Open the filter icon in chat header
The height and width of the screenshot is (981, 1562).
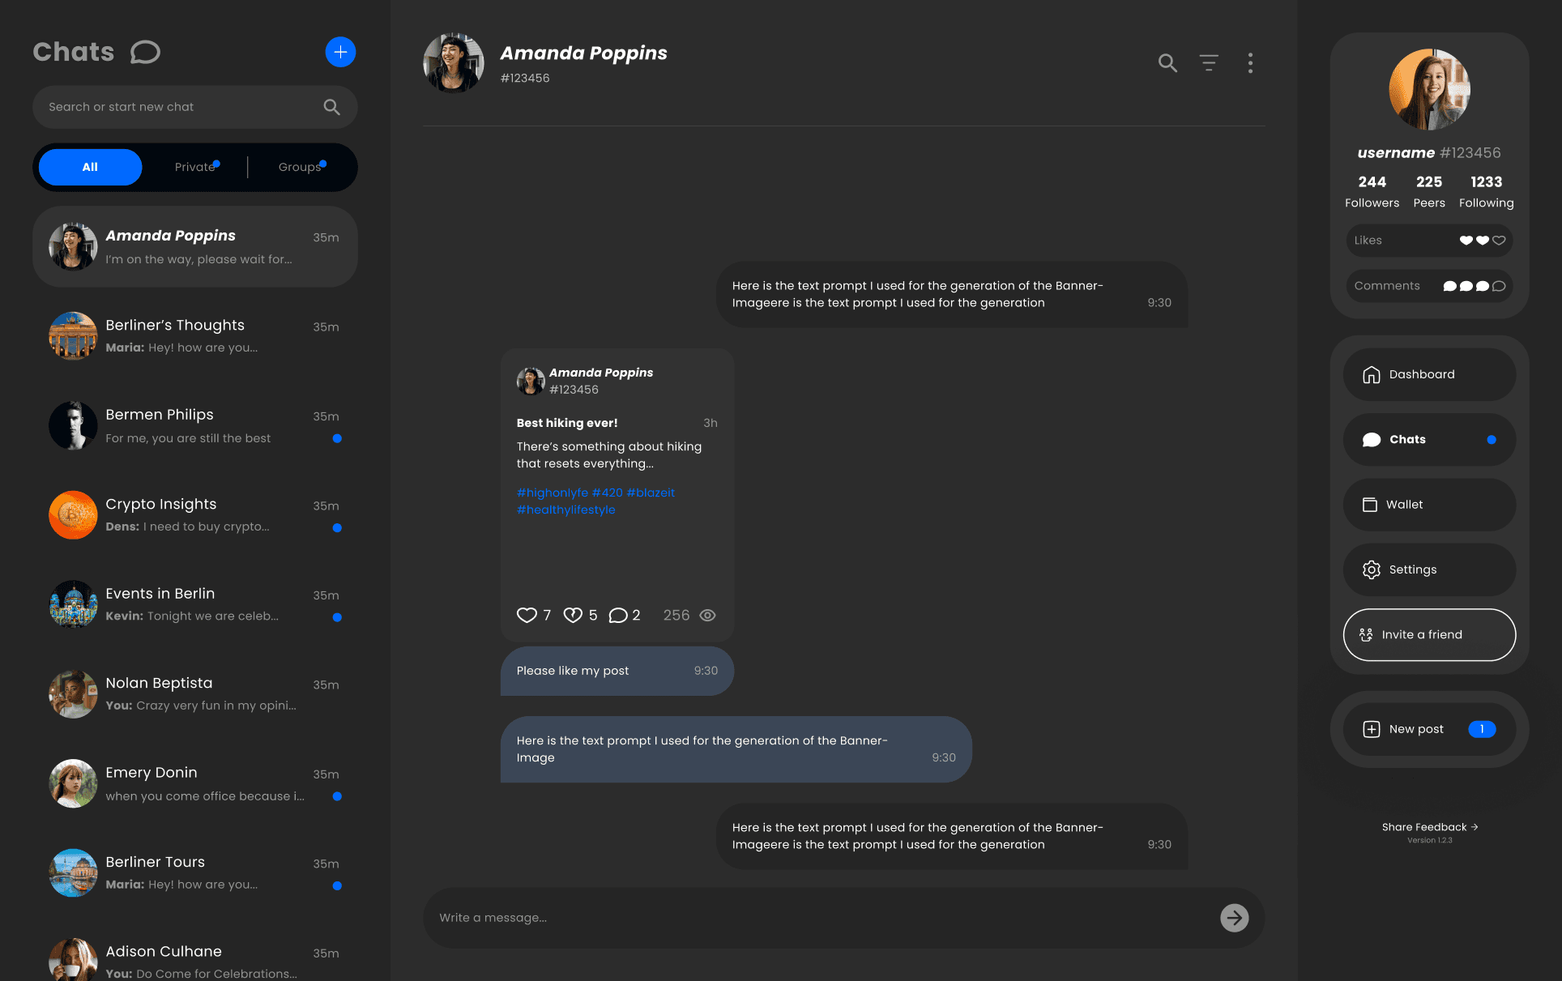pyautogui.click(x=1208, y=62)
